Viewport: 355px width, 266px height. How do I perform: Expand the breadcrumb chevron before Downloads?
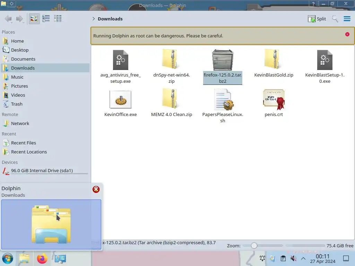coord(94,19)
